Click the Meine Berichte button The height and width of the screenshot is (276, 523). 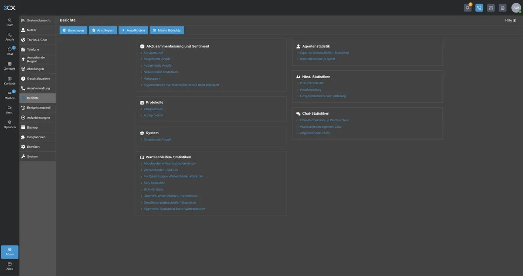(167, 30)
